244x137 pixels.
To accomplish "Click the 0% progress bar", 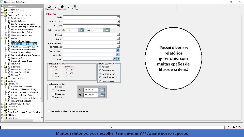I will 113,127.
